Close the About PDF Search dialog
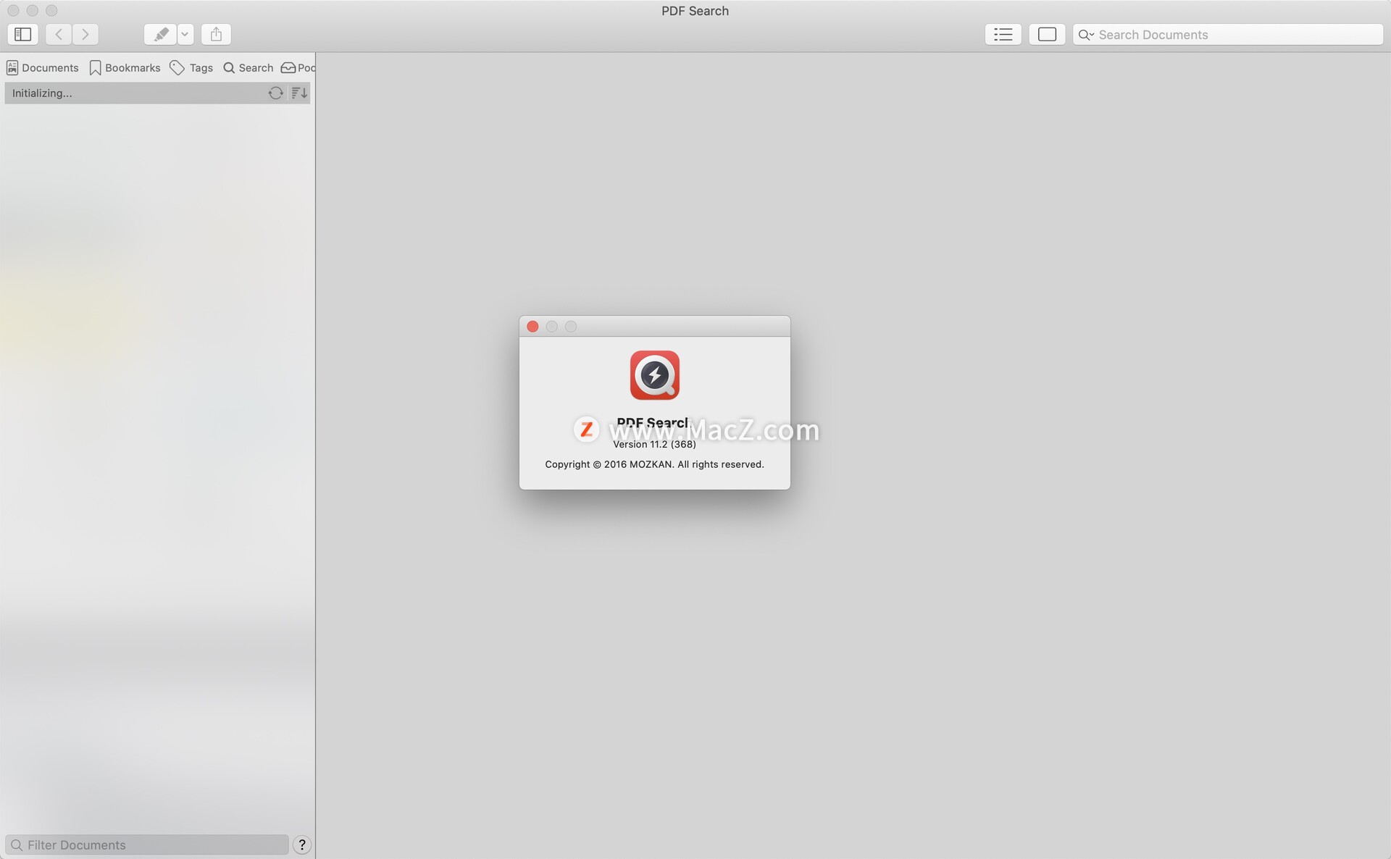Viewport: 1391px width, 859px height. 532,327
